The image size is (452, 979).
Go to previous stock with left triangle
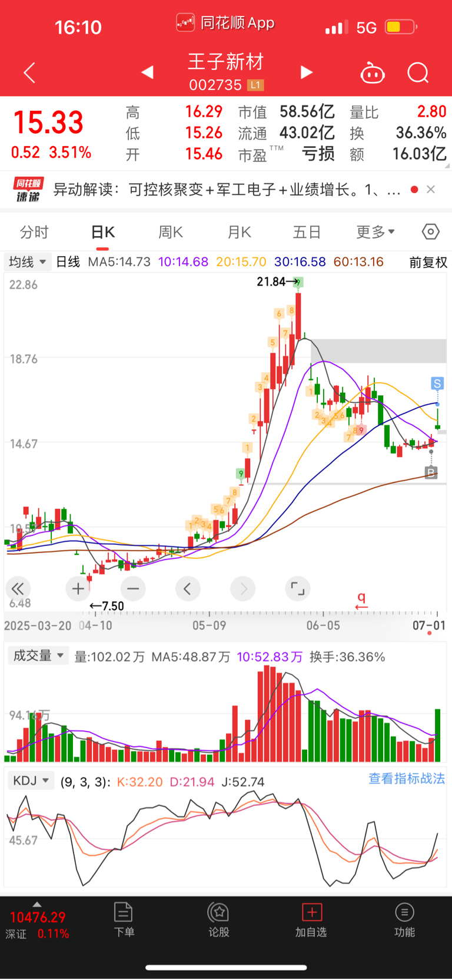(x=148, y=72)
